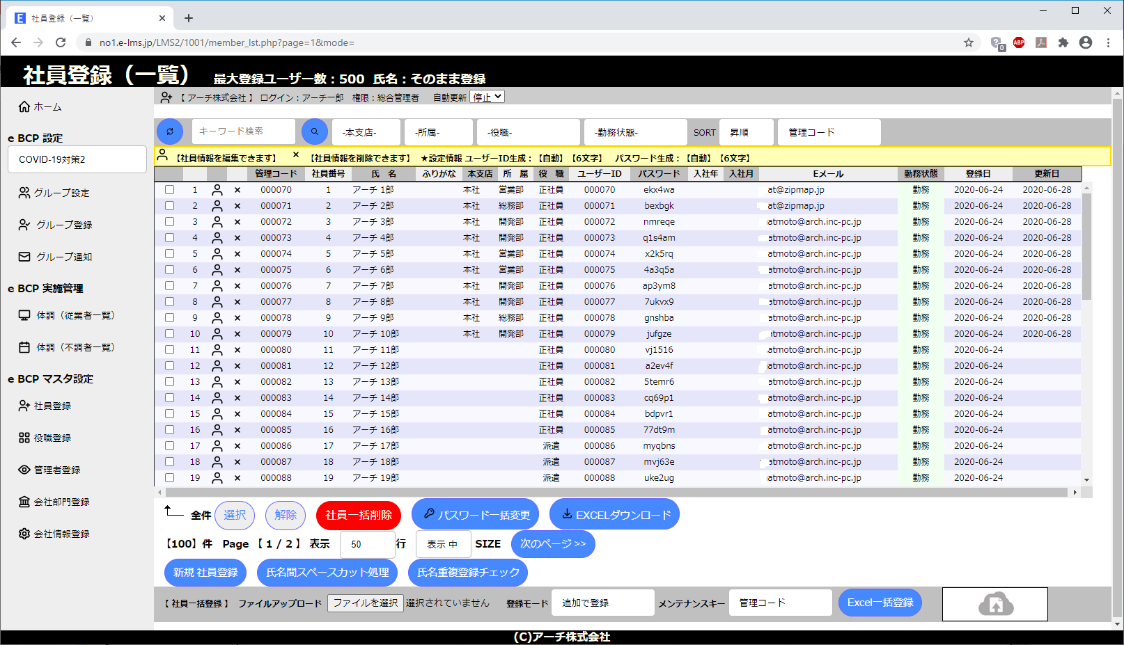The image size is (1124, 645).
Task: Tick the checkbox for employee 000074
Action: [169, 254]
